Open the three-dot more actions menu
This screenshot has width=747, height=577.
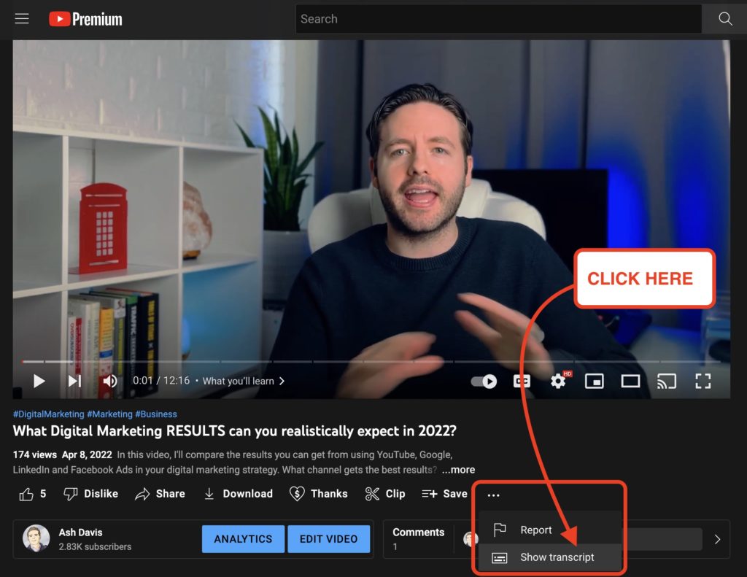(x=494, y=495)
